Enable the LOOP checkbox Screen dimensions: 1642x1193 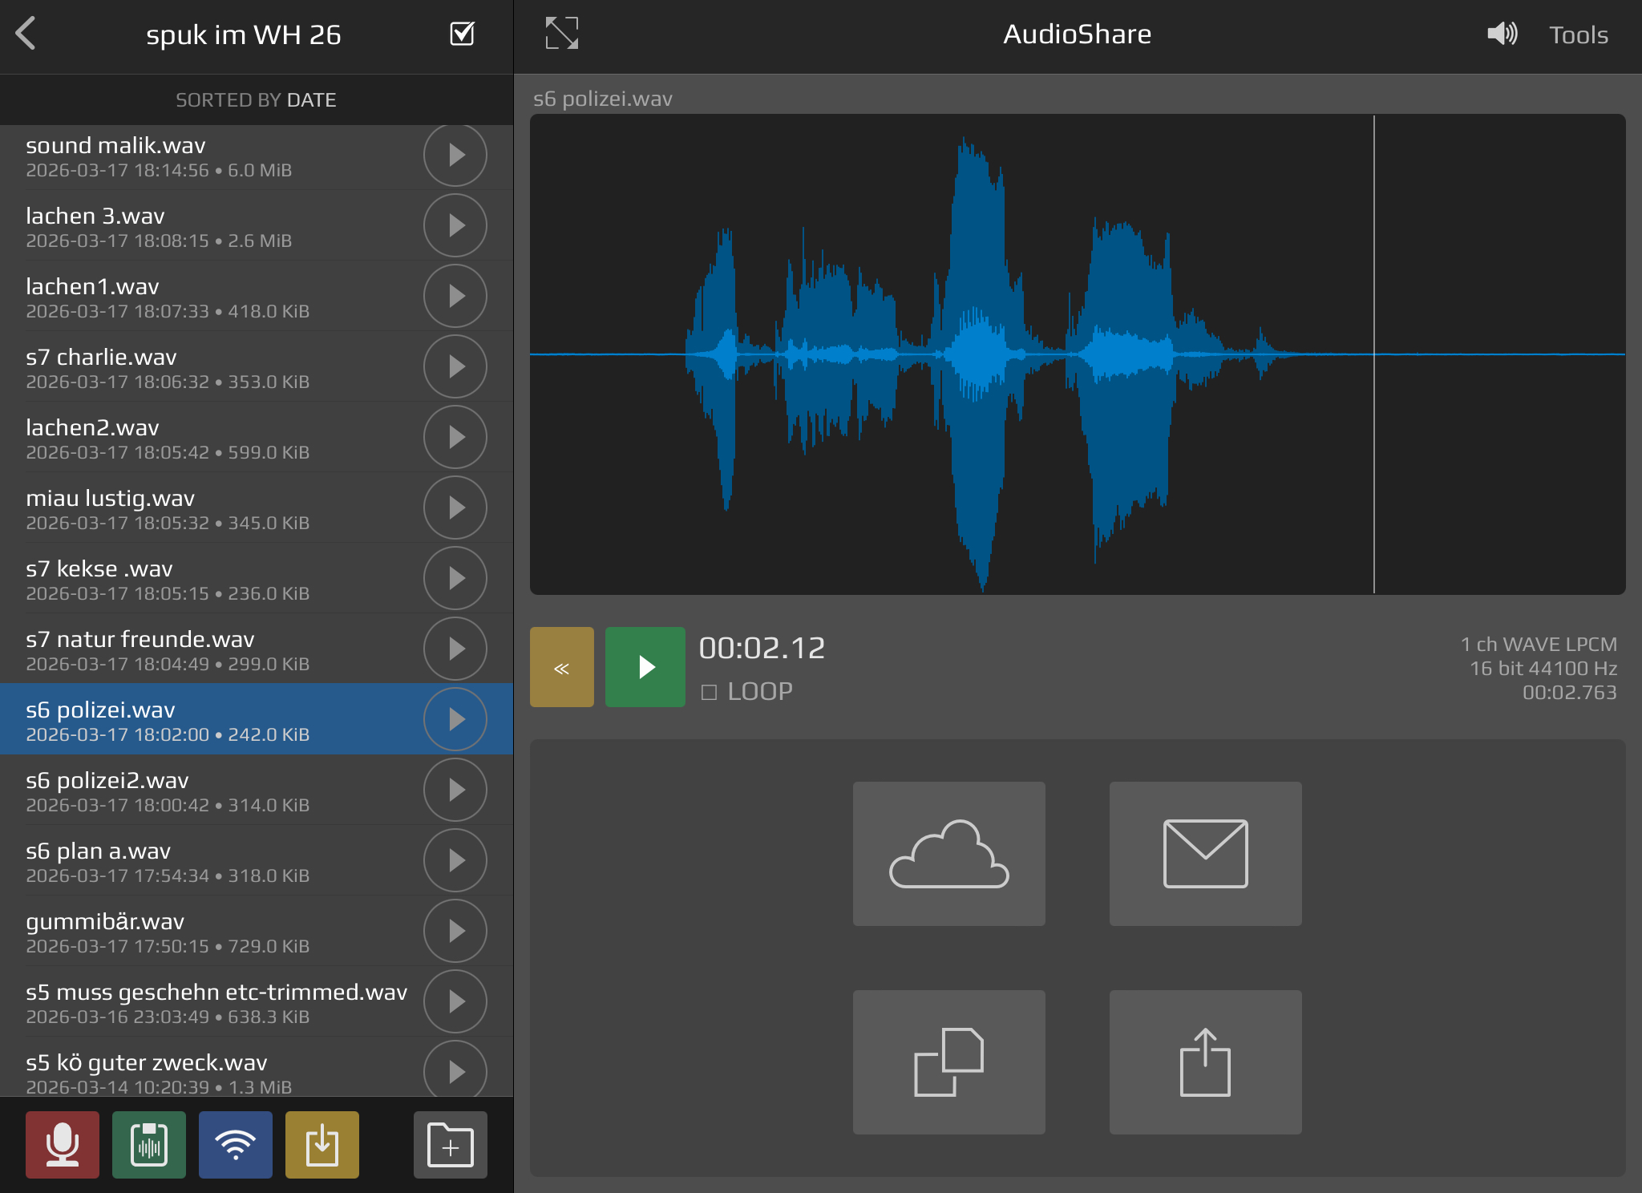coord(710,692)
